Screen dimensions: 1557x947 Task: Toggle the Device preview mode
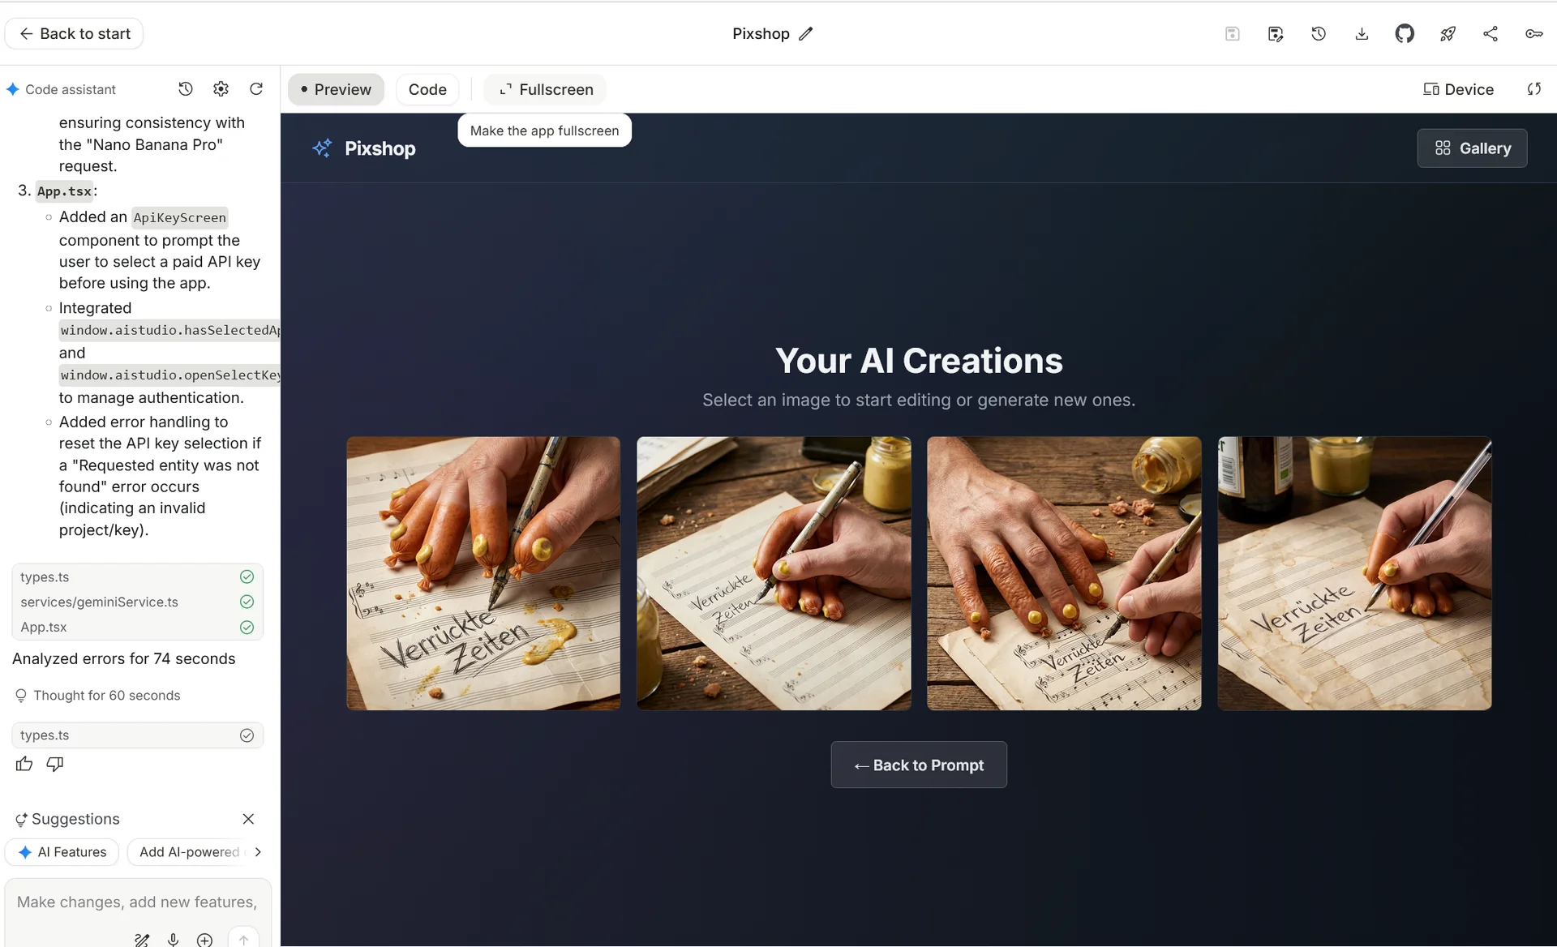[1458, 89]
